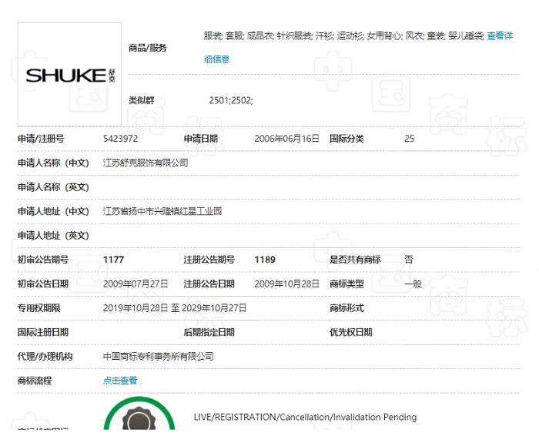
Task: Click the 商标形式 label
Action: (x=346, y=308)
